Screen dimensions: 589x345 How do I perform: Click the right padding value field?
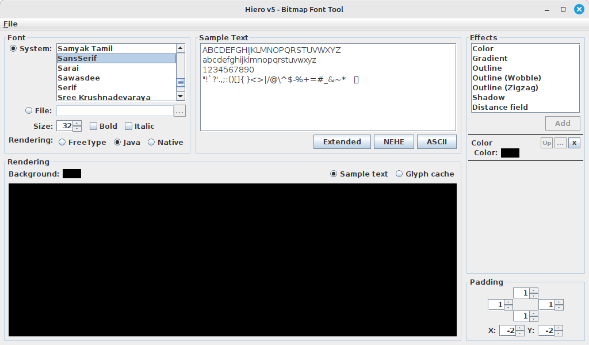[x=547, y=304]
